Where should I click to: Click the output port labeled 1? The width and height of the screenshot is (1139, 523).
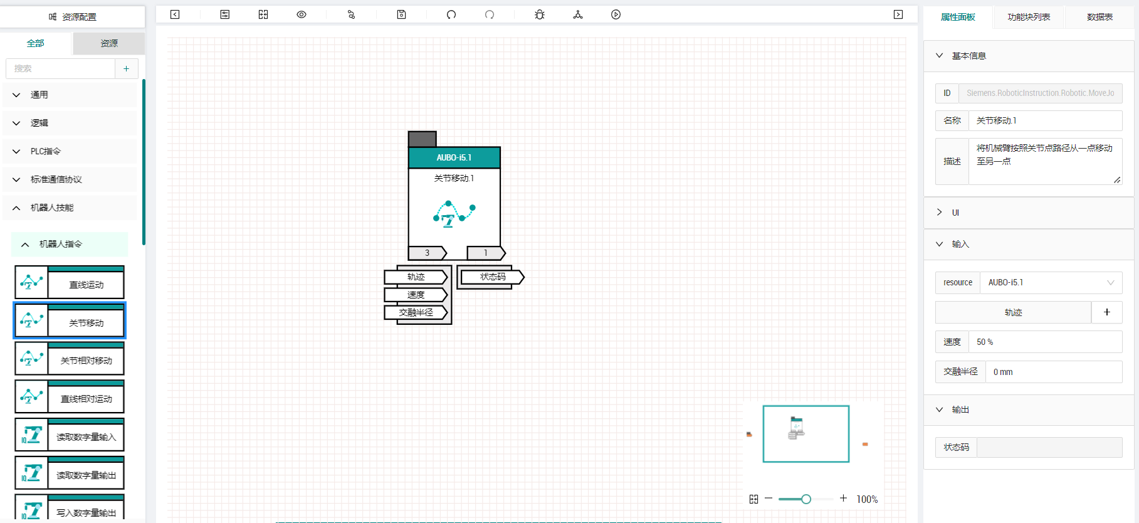[486, 253]
